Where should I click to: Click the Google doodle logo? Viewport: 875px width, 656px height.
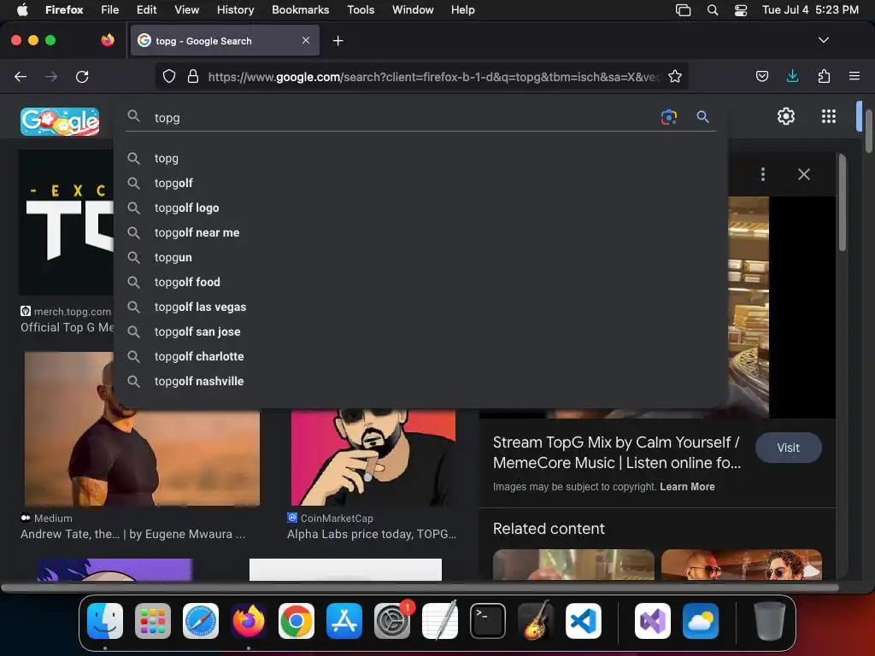tap(60, 121)
